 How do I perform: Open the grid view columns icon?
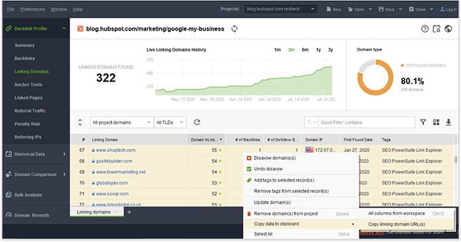[436, 122]
